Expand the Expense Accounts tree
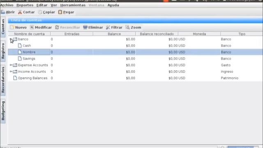 click(x=11, y=65)
